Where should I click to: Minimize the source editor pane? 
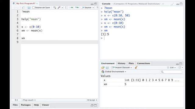pyautogui.click(x=92, y=4)
